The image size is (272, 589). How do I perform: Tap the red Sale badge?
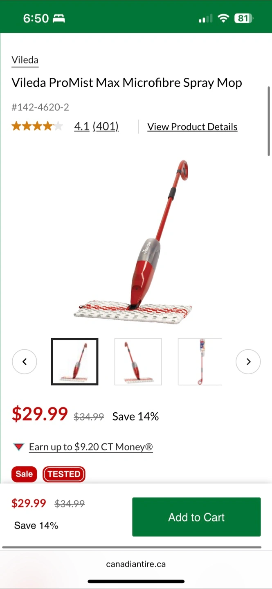tap(24, 474)
